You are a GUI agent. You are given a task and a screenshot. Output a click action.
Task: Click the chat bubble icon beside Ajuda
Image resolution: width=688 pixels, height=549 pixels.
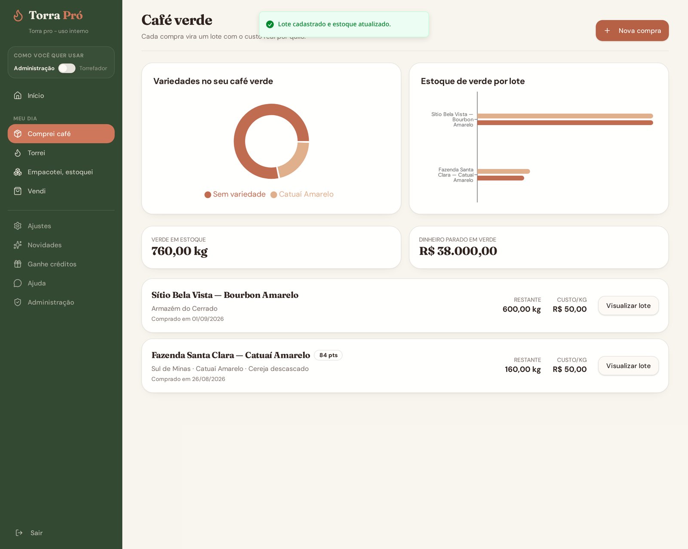(18, 283)
